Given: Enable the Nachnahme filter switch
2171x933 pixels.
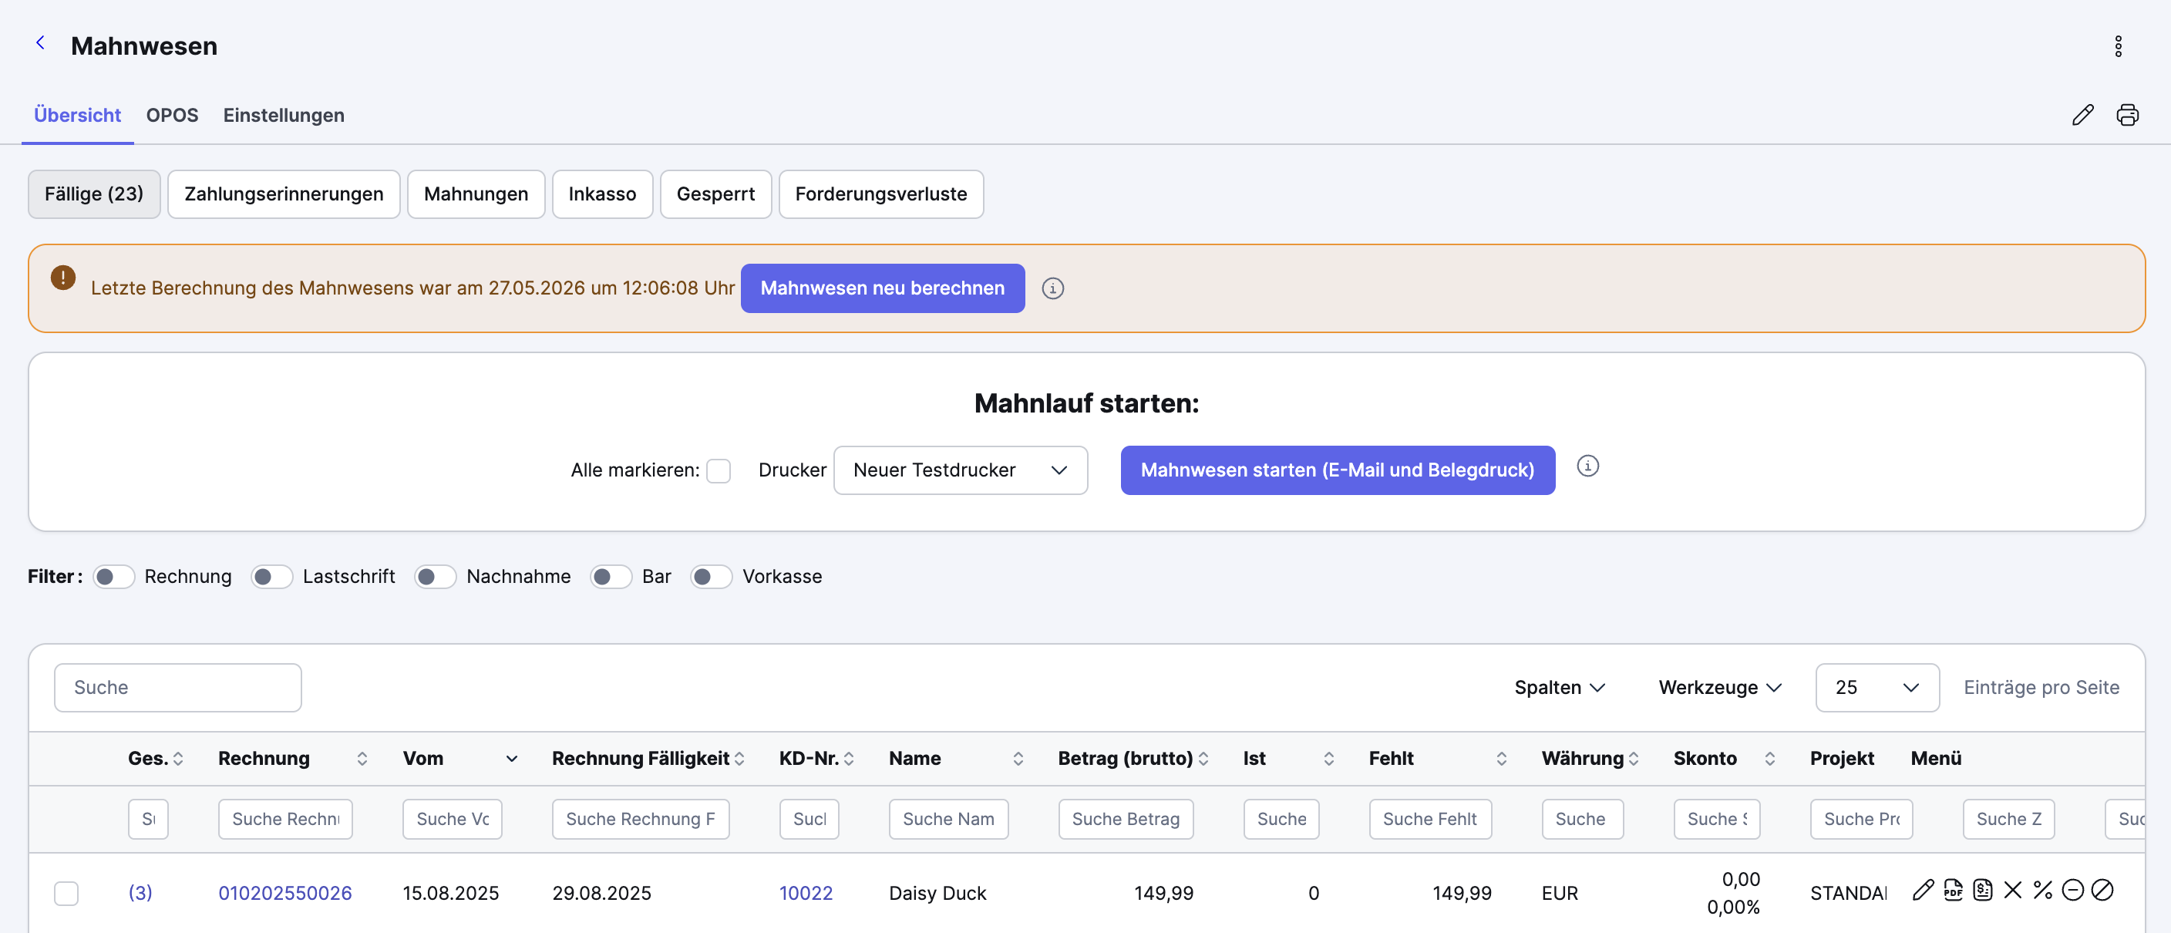Looking at the screenshot, I should click(435, 578).
